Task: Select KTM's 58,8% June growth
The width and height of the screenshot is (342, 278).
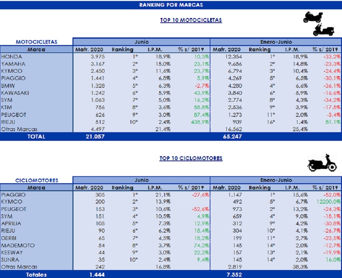Action: [201, 107]
